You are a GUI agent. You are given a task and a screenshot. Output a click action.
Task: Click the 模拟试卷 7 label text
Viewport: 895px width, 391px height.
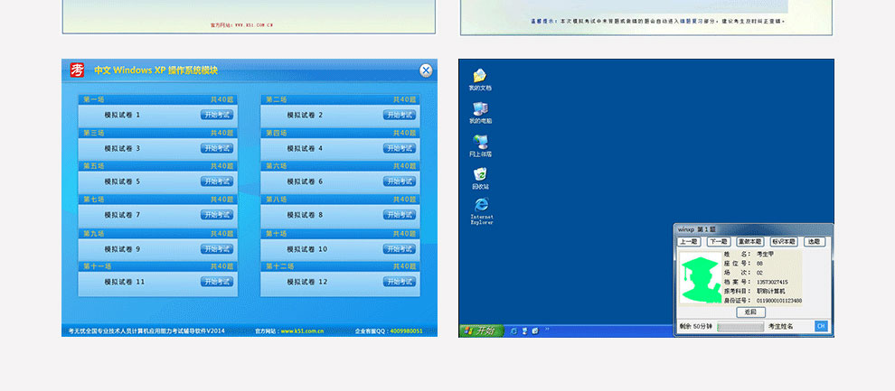coord(122,215)
